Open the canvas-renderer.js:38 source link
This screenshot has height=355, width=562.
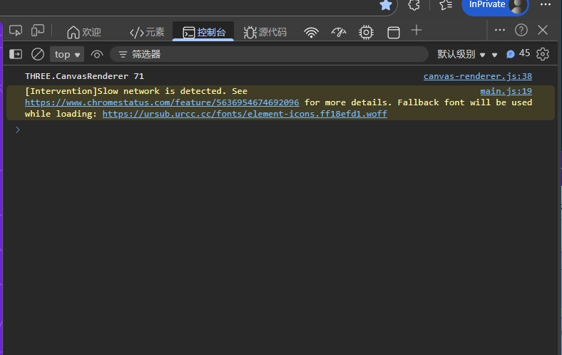coord(477,76)
